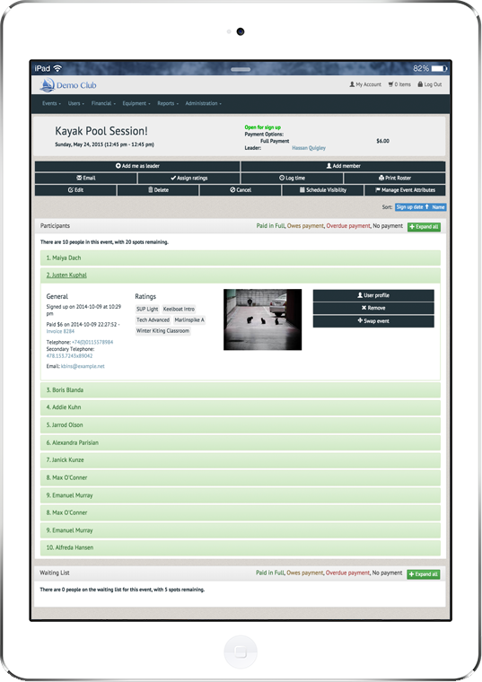Viewport: 482px width, 682px height.
Task: Click the Demo Club sailboat logo
Action: pyautogui.click(x=47, y=85)
